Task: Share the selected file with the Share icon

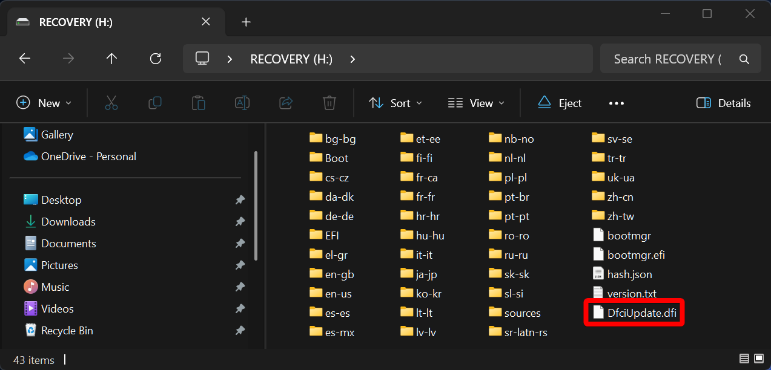Action: tap(286, 103)
